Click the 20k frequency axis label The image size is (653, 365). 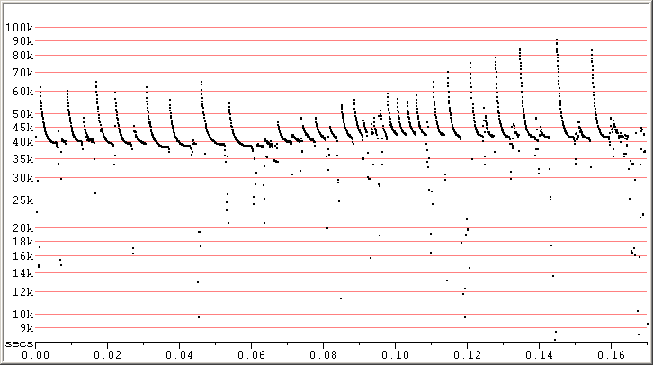point(23,228)
